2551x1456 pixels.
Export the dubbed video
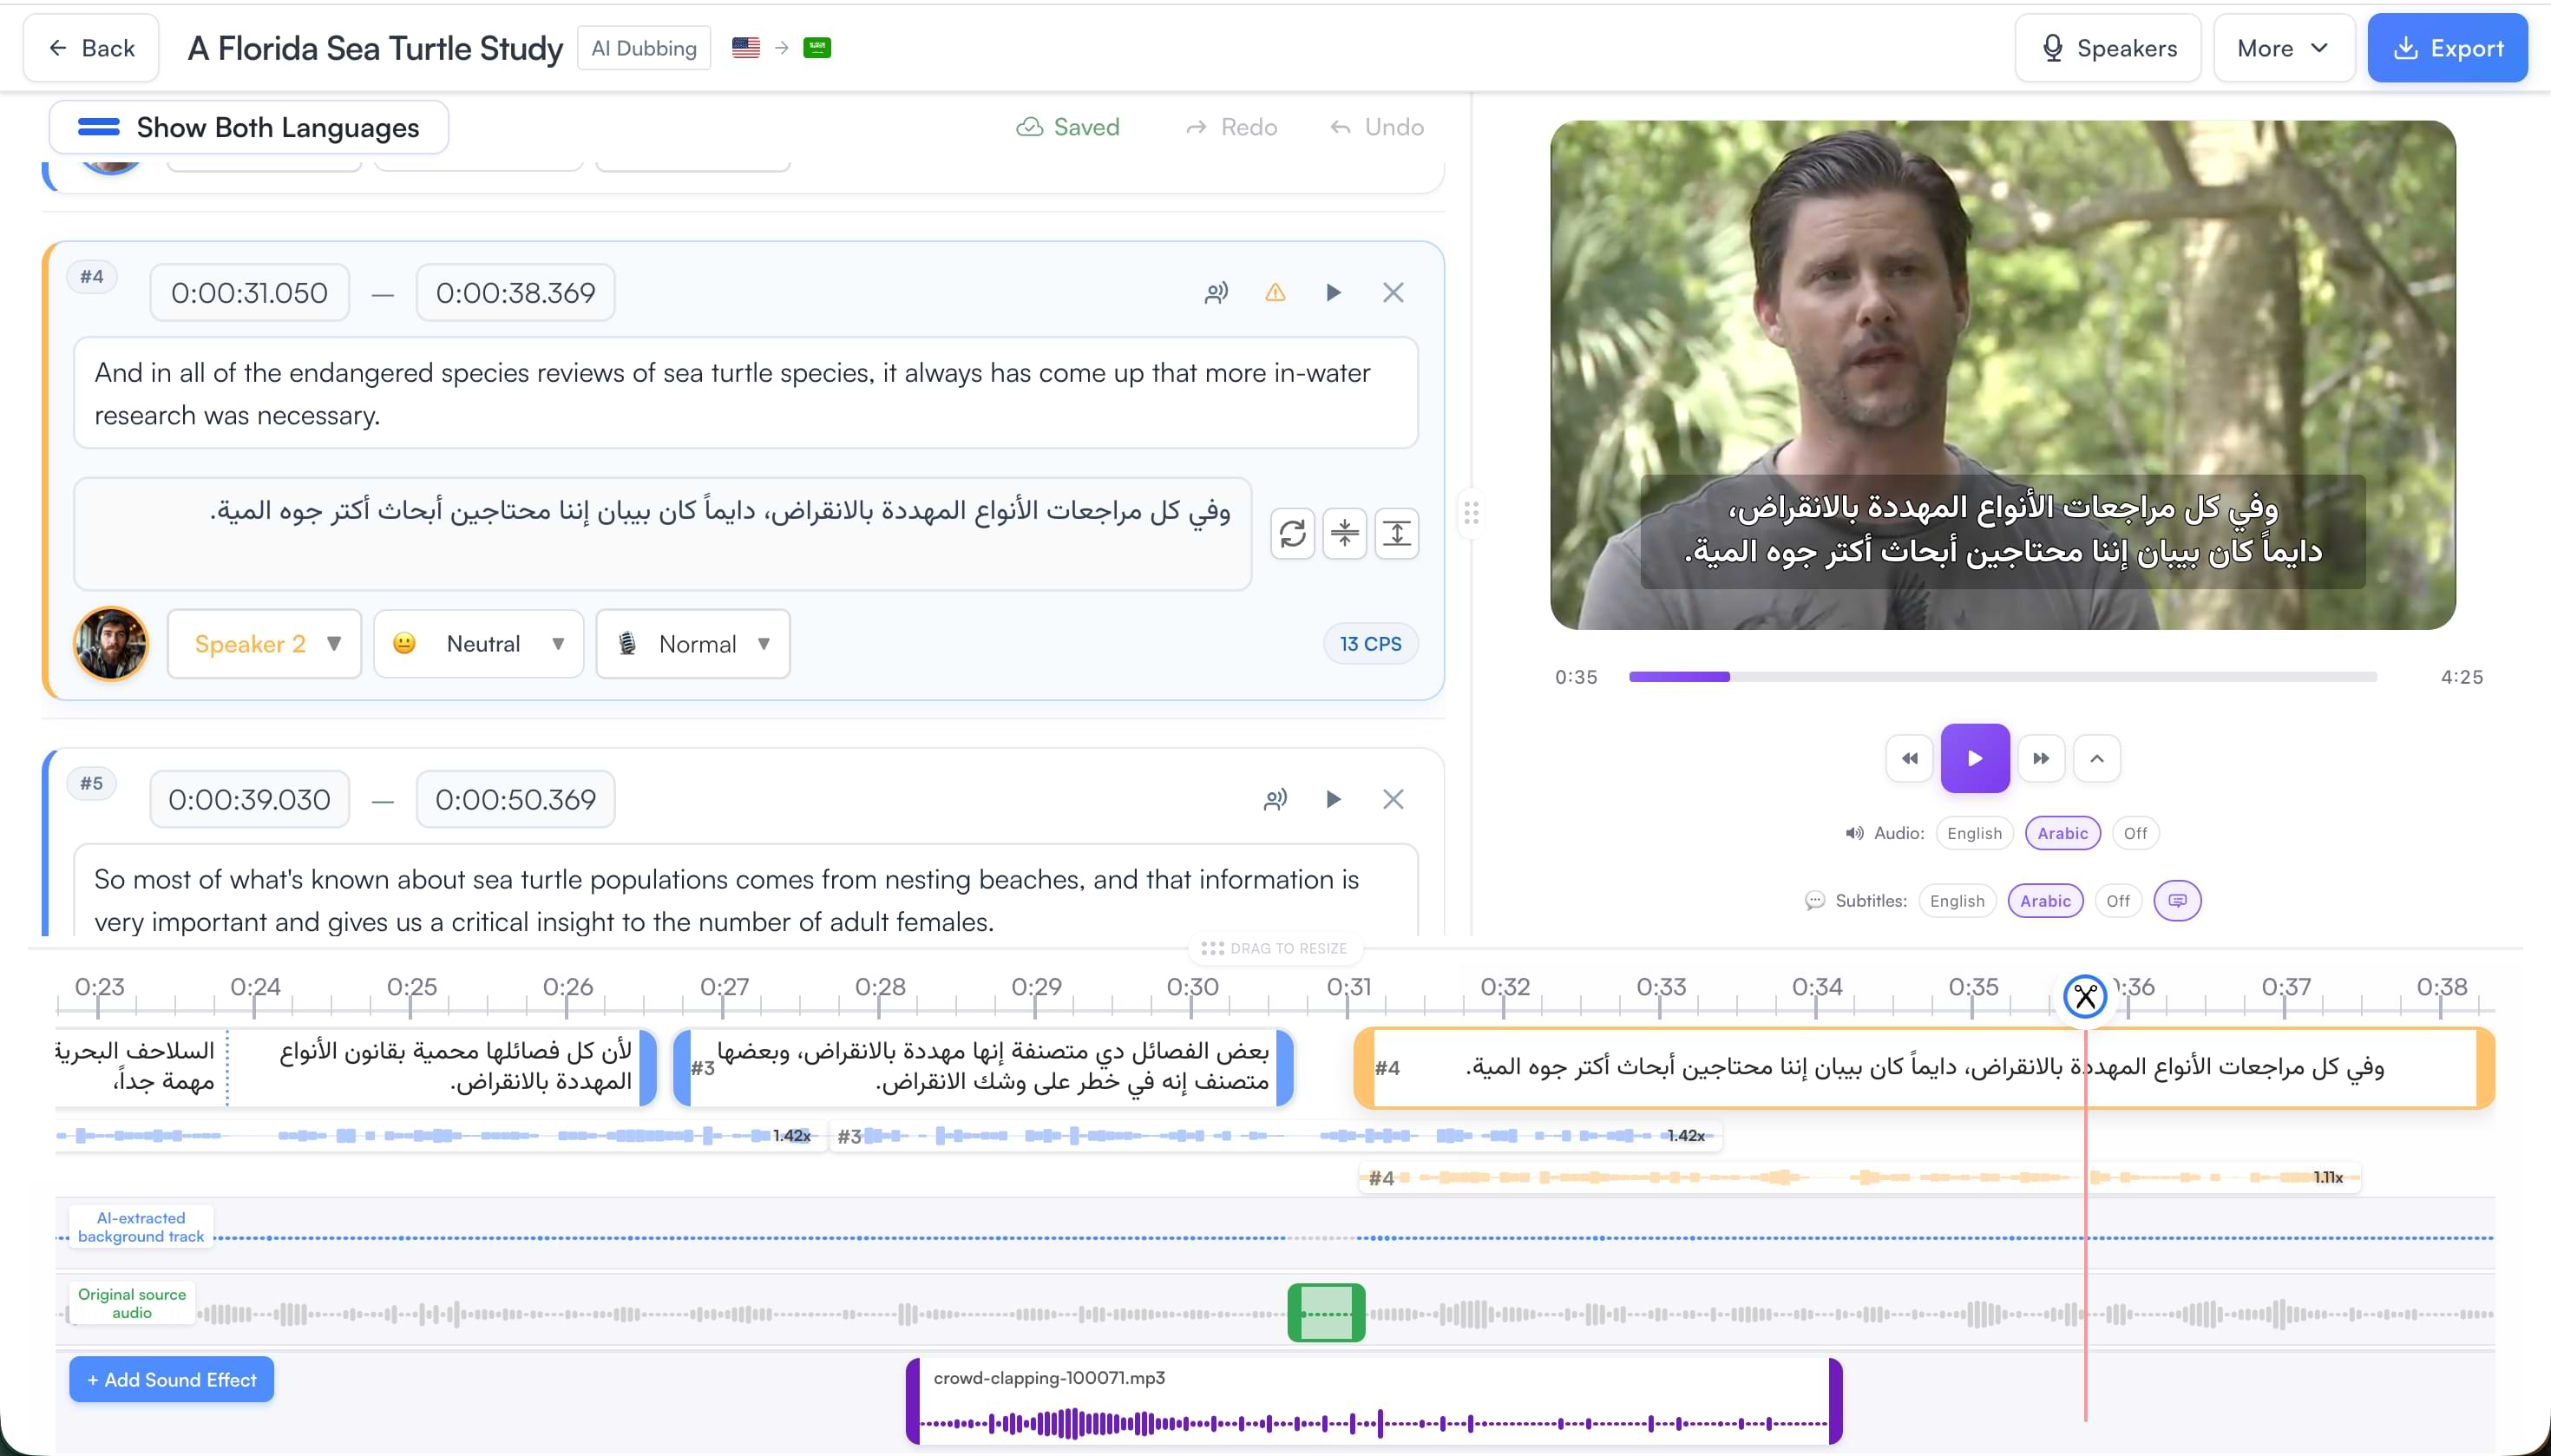coord(2447,48)
